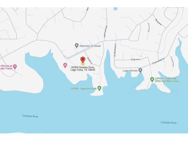The height and width of the screenshot is (141, 188).
Task: Open the pink hotel marker near Greeley Cove
Action: [x=65, y=66]
